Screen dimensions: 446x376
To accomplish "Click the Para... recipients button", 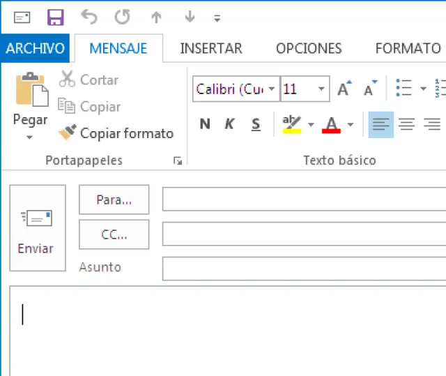I will 114,200.
